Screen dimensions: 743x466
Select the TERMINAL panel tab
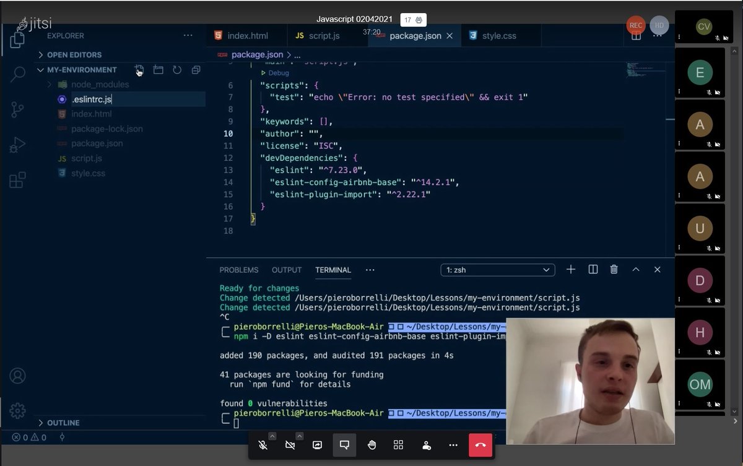pos(333,270)
